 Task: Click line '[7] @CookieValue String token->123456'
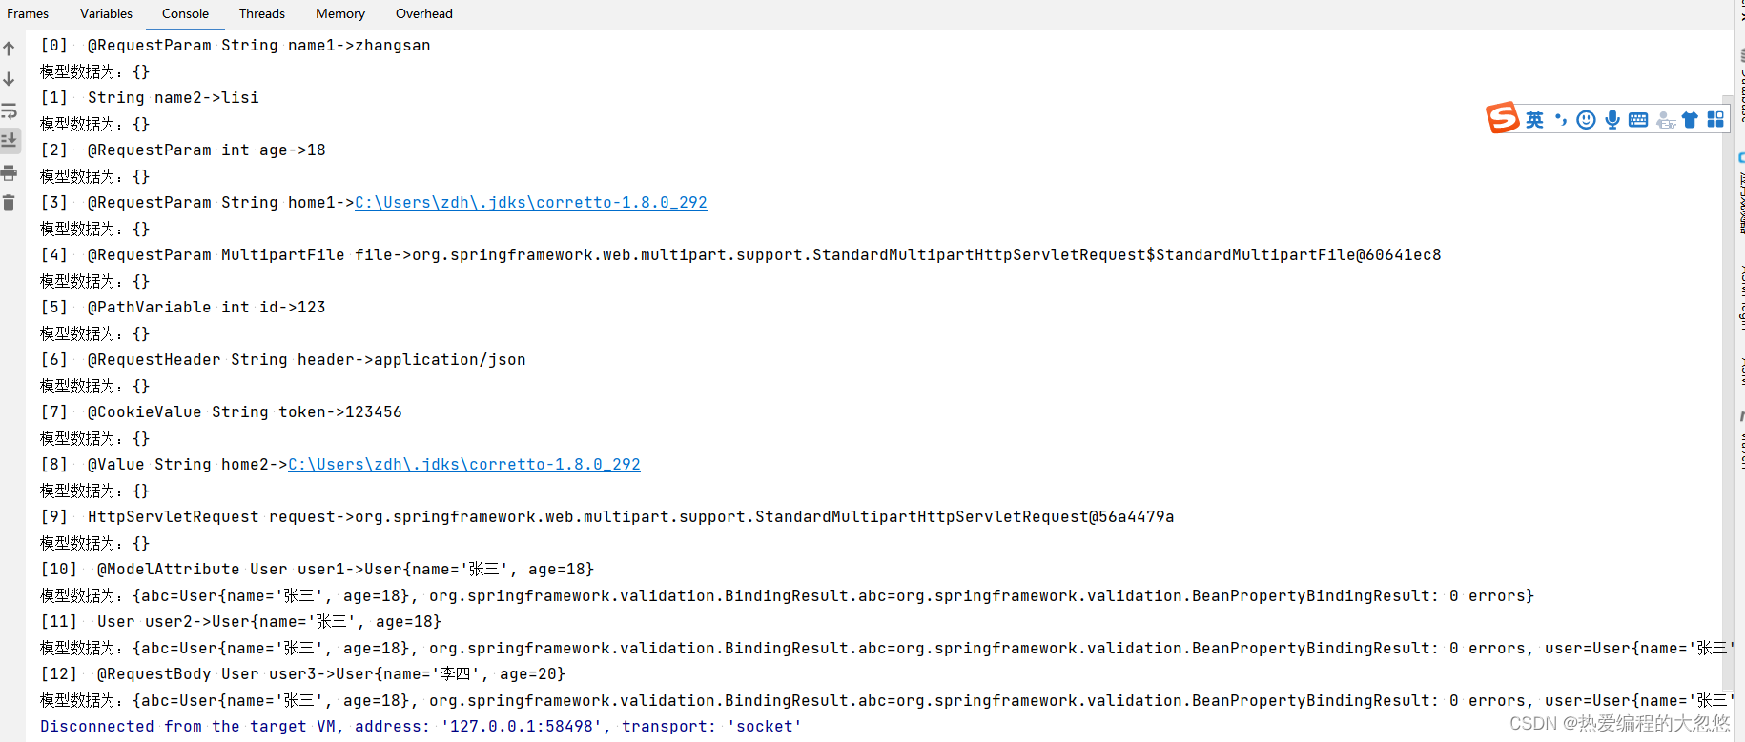point(221,411)
